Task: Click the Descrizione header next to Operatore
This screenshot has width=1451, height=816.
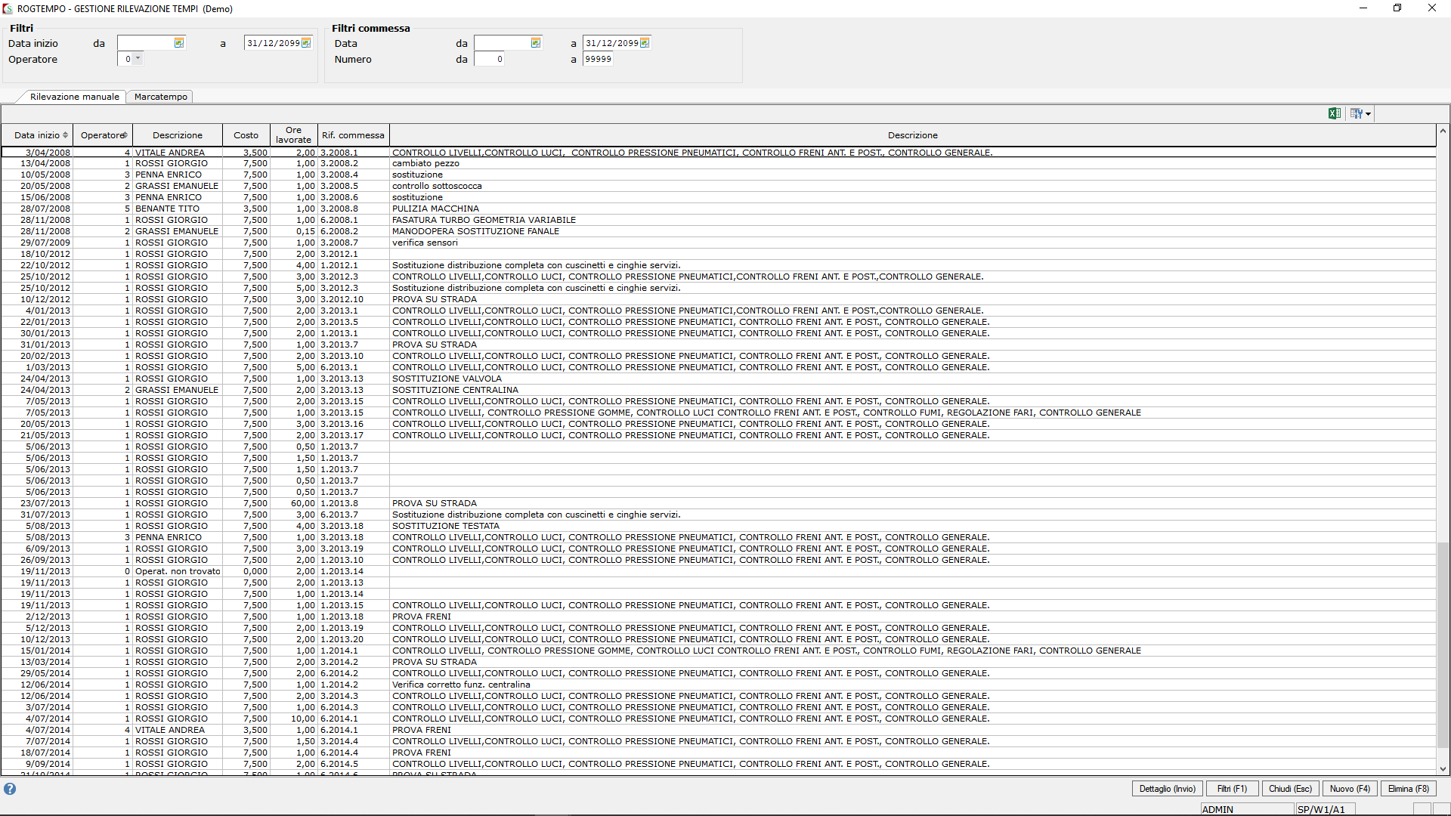Action: pos(178,135)
